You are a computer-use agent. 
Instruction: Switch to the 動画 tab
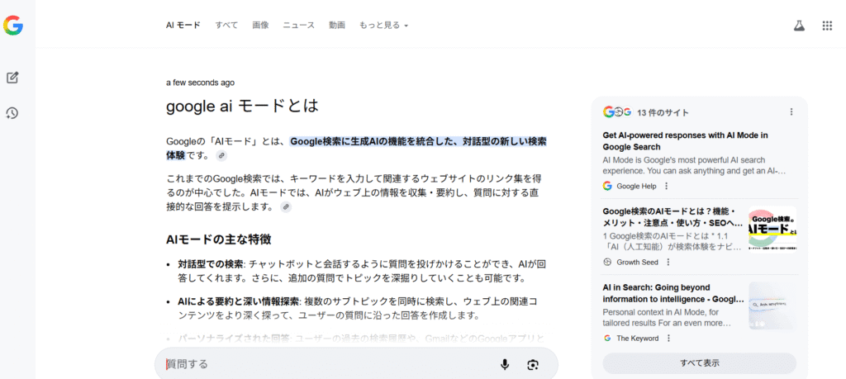[x=337, y=25]
